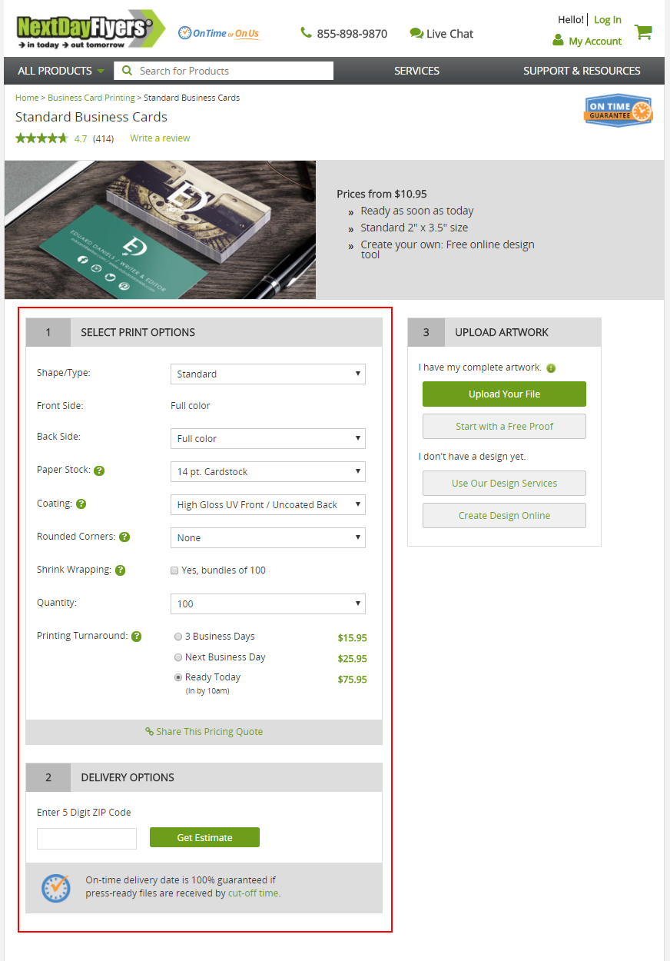Click the 5 digit ZIP code field
The width and height of the screenshot is (670, 961).
(87, 838)
